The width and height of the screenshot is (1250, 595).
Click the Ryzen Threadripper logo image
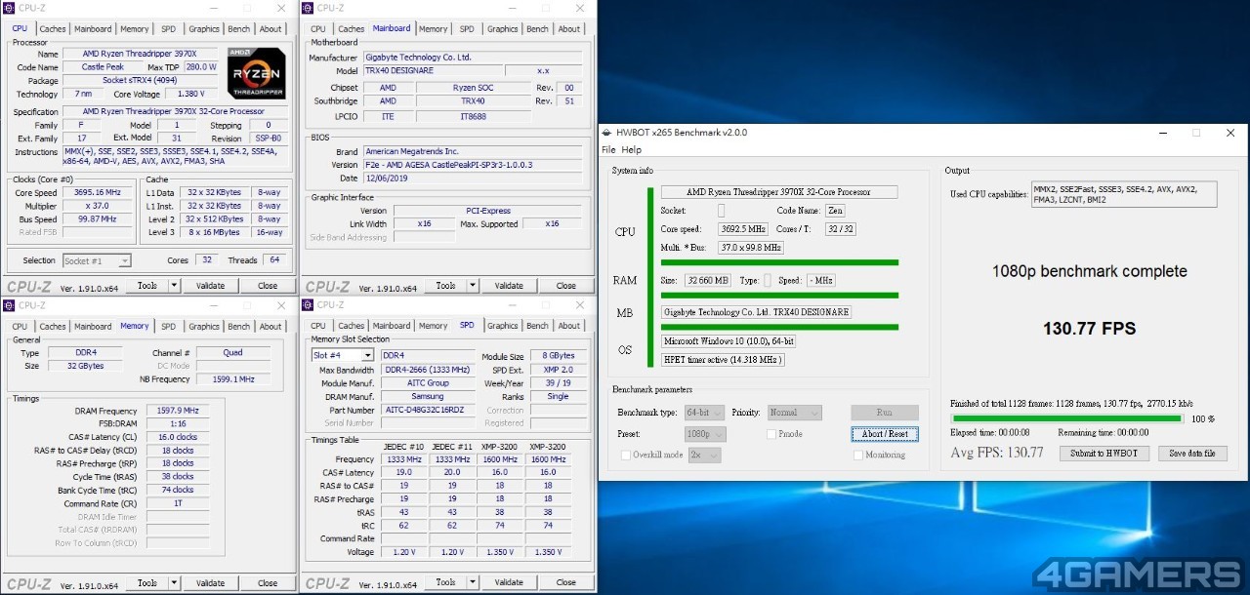[x=257, y=73]
